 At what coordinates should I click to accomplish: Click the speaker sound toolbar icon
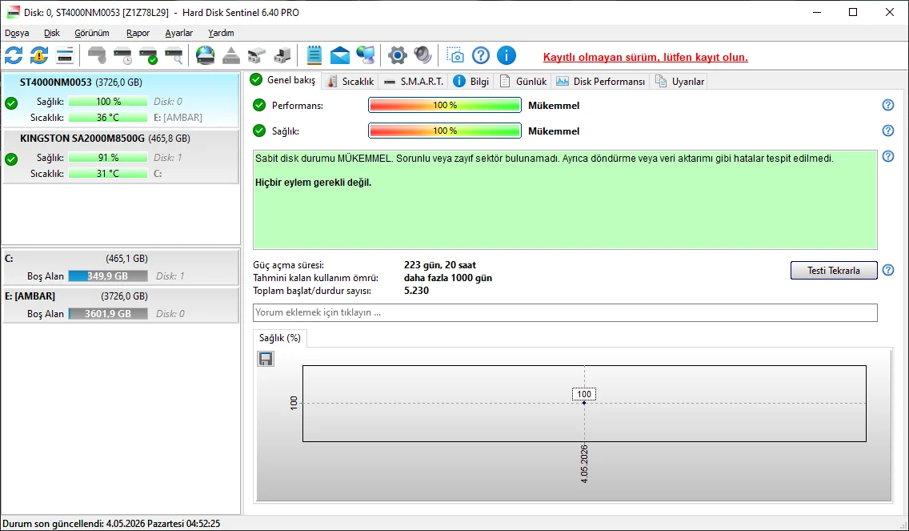coord(422,56)
